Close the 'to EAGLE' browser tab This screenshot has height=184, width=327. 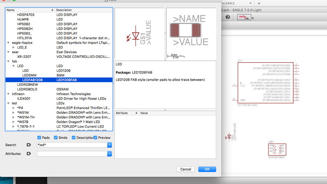coord(250,3)
